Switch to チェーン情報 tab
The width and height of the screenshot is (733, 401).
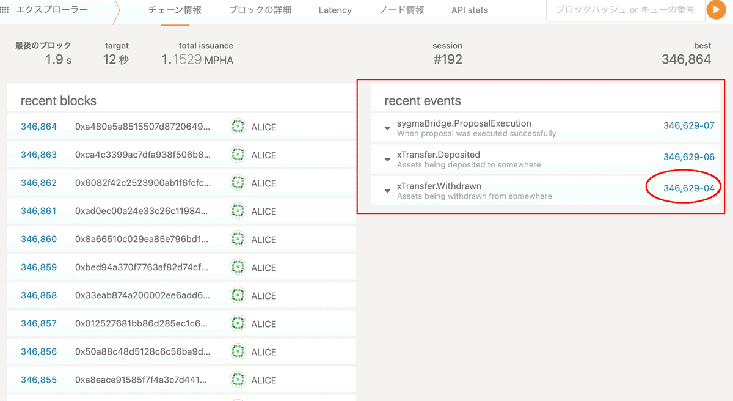point(175,10)
